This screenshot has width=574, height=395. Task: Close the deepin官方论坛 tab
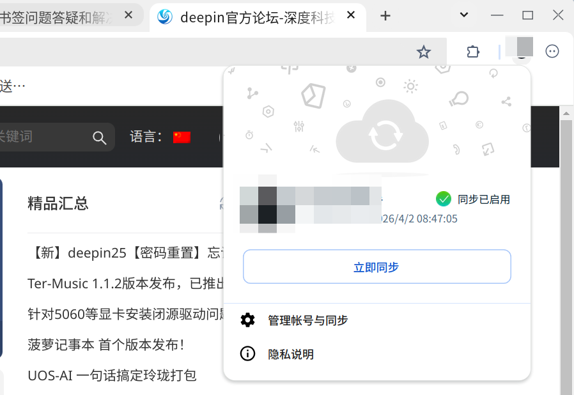click(x=351, y=15)
